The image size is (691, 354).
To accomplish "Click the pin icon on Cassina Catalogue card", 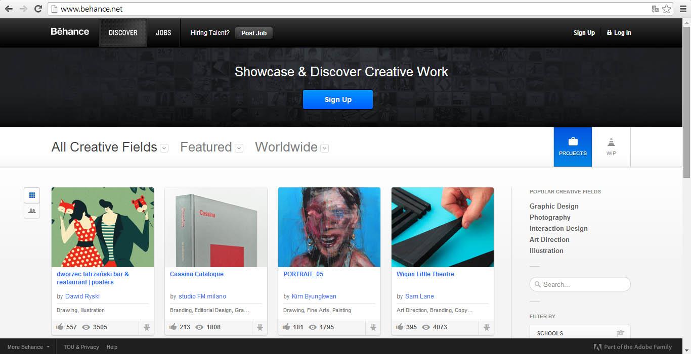I will pyautogui.click(x=260, y=327).
